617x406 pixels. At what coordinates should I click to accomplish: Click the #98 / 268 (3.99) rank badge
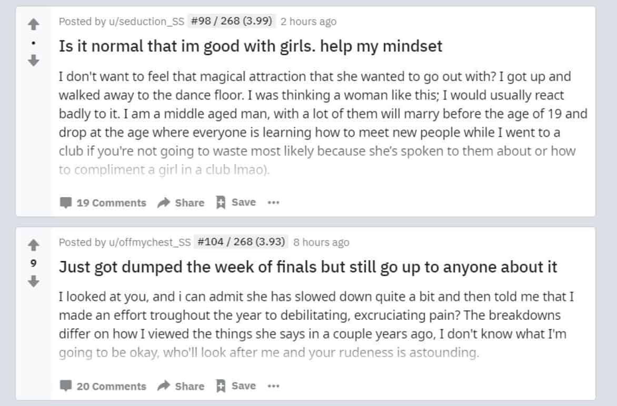pyautogui.click(x=232, y=21)
